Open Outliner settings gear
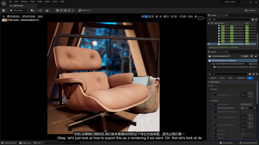 tap(256, 19)
